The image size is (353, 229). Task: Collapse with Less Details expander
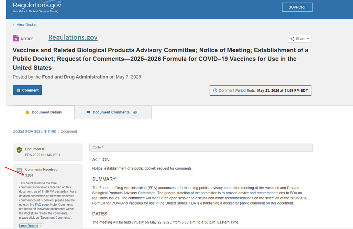(x=30, y=226)
